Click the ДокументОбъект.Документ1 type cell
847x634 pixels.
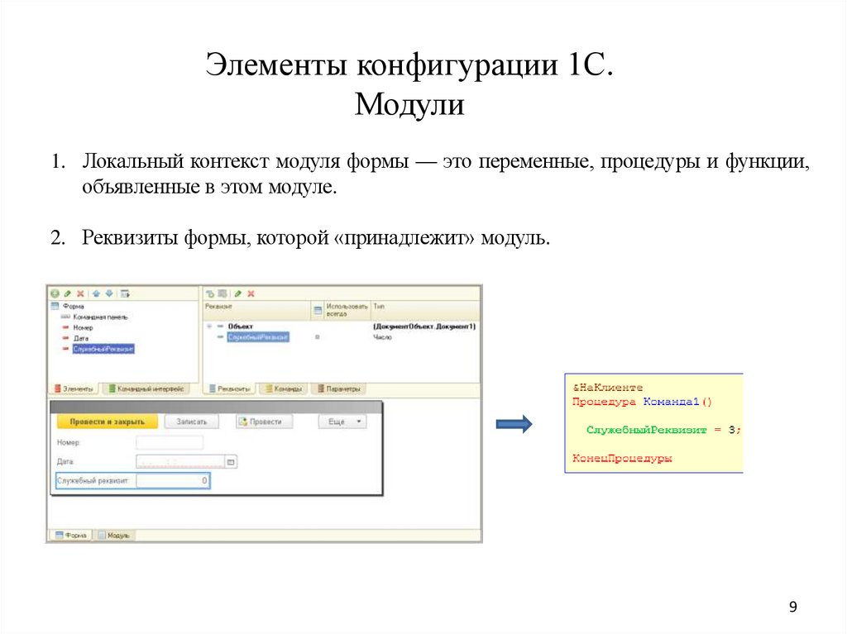coord(424,327)
